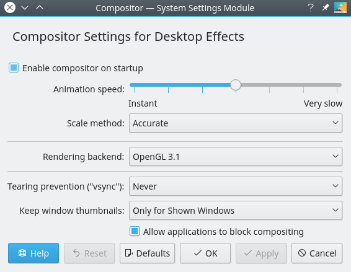This screenshot has width=351, height=272.
Task: Toggle Enable compositor on startup checkbox
Action: pyautogui.click(x=14, y=68)
